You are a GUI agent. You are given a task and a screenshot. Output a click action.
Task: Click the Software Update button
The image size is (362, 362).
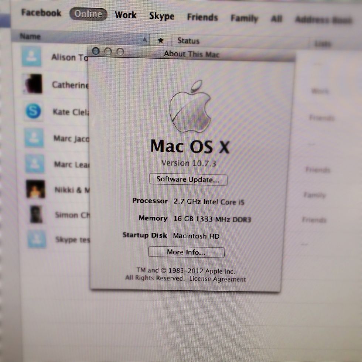(x=188, y=179)
